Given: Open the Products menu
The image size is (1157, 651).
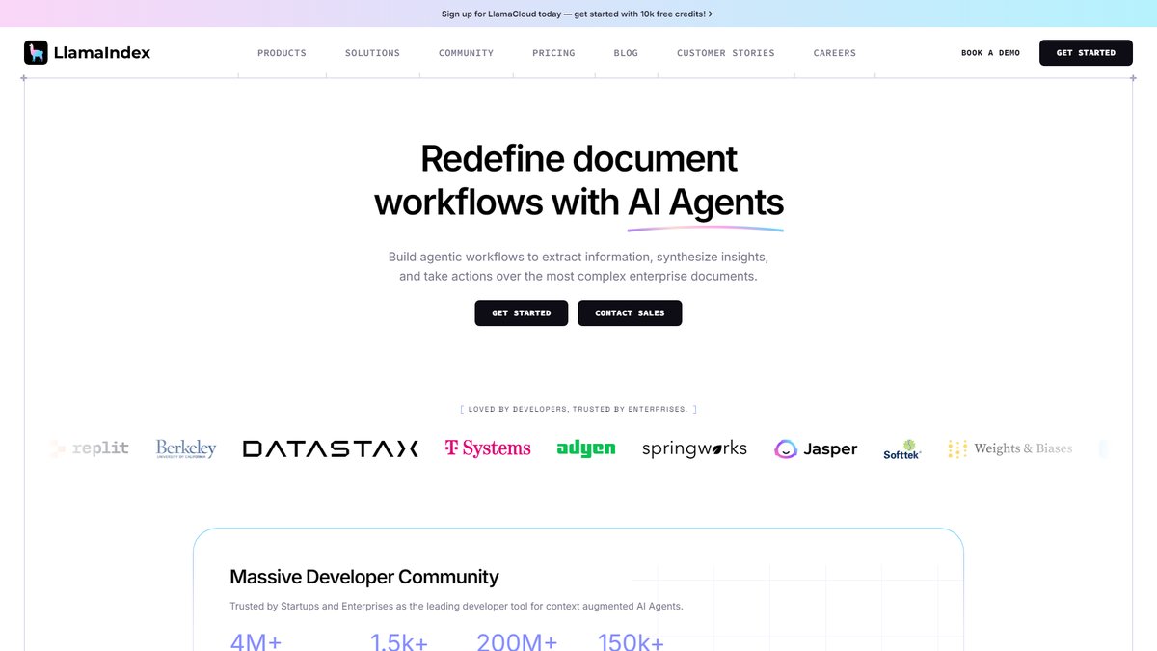Looking at the screenshot, I should (282, 53).
